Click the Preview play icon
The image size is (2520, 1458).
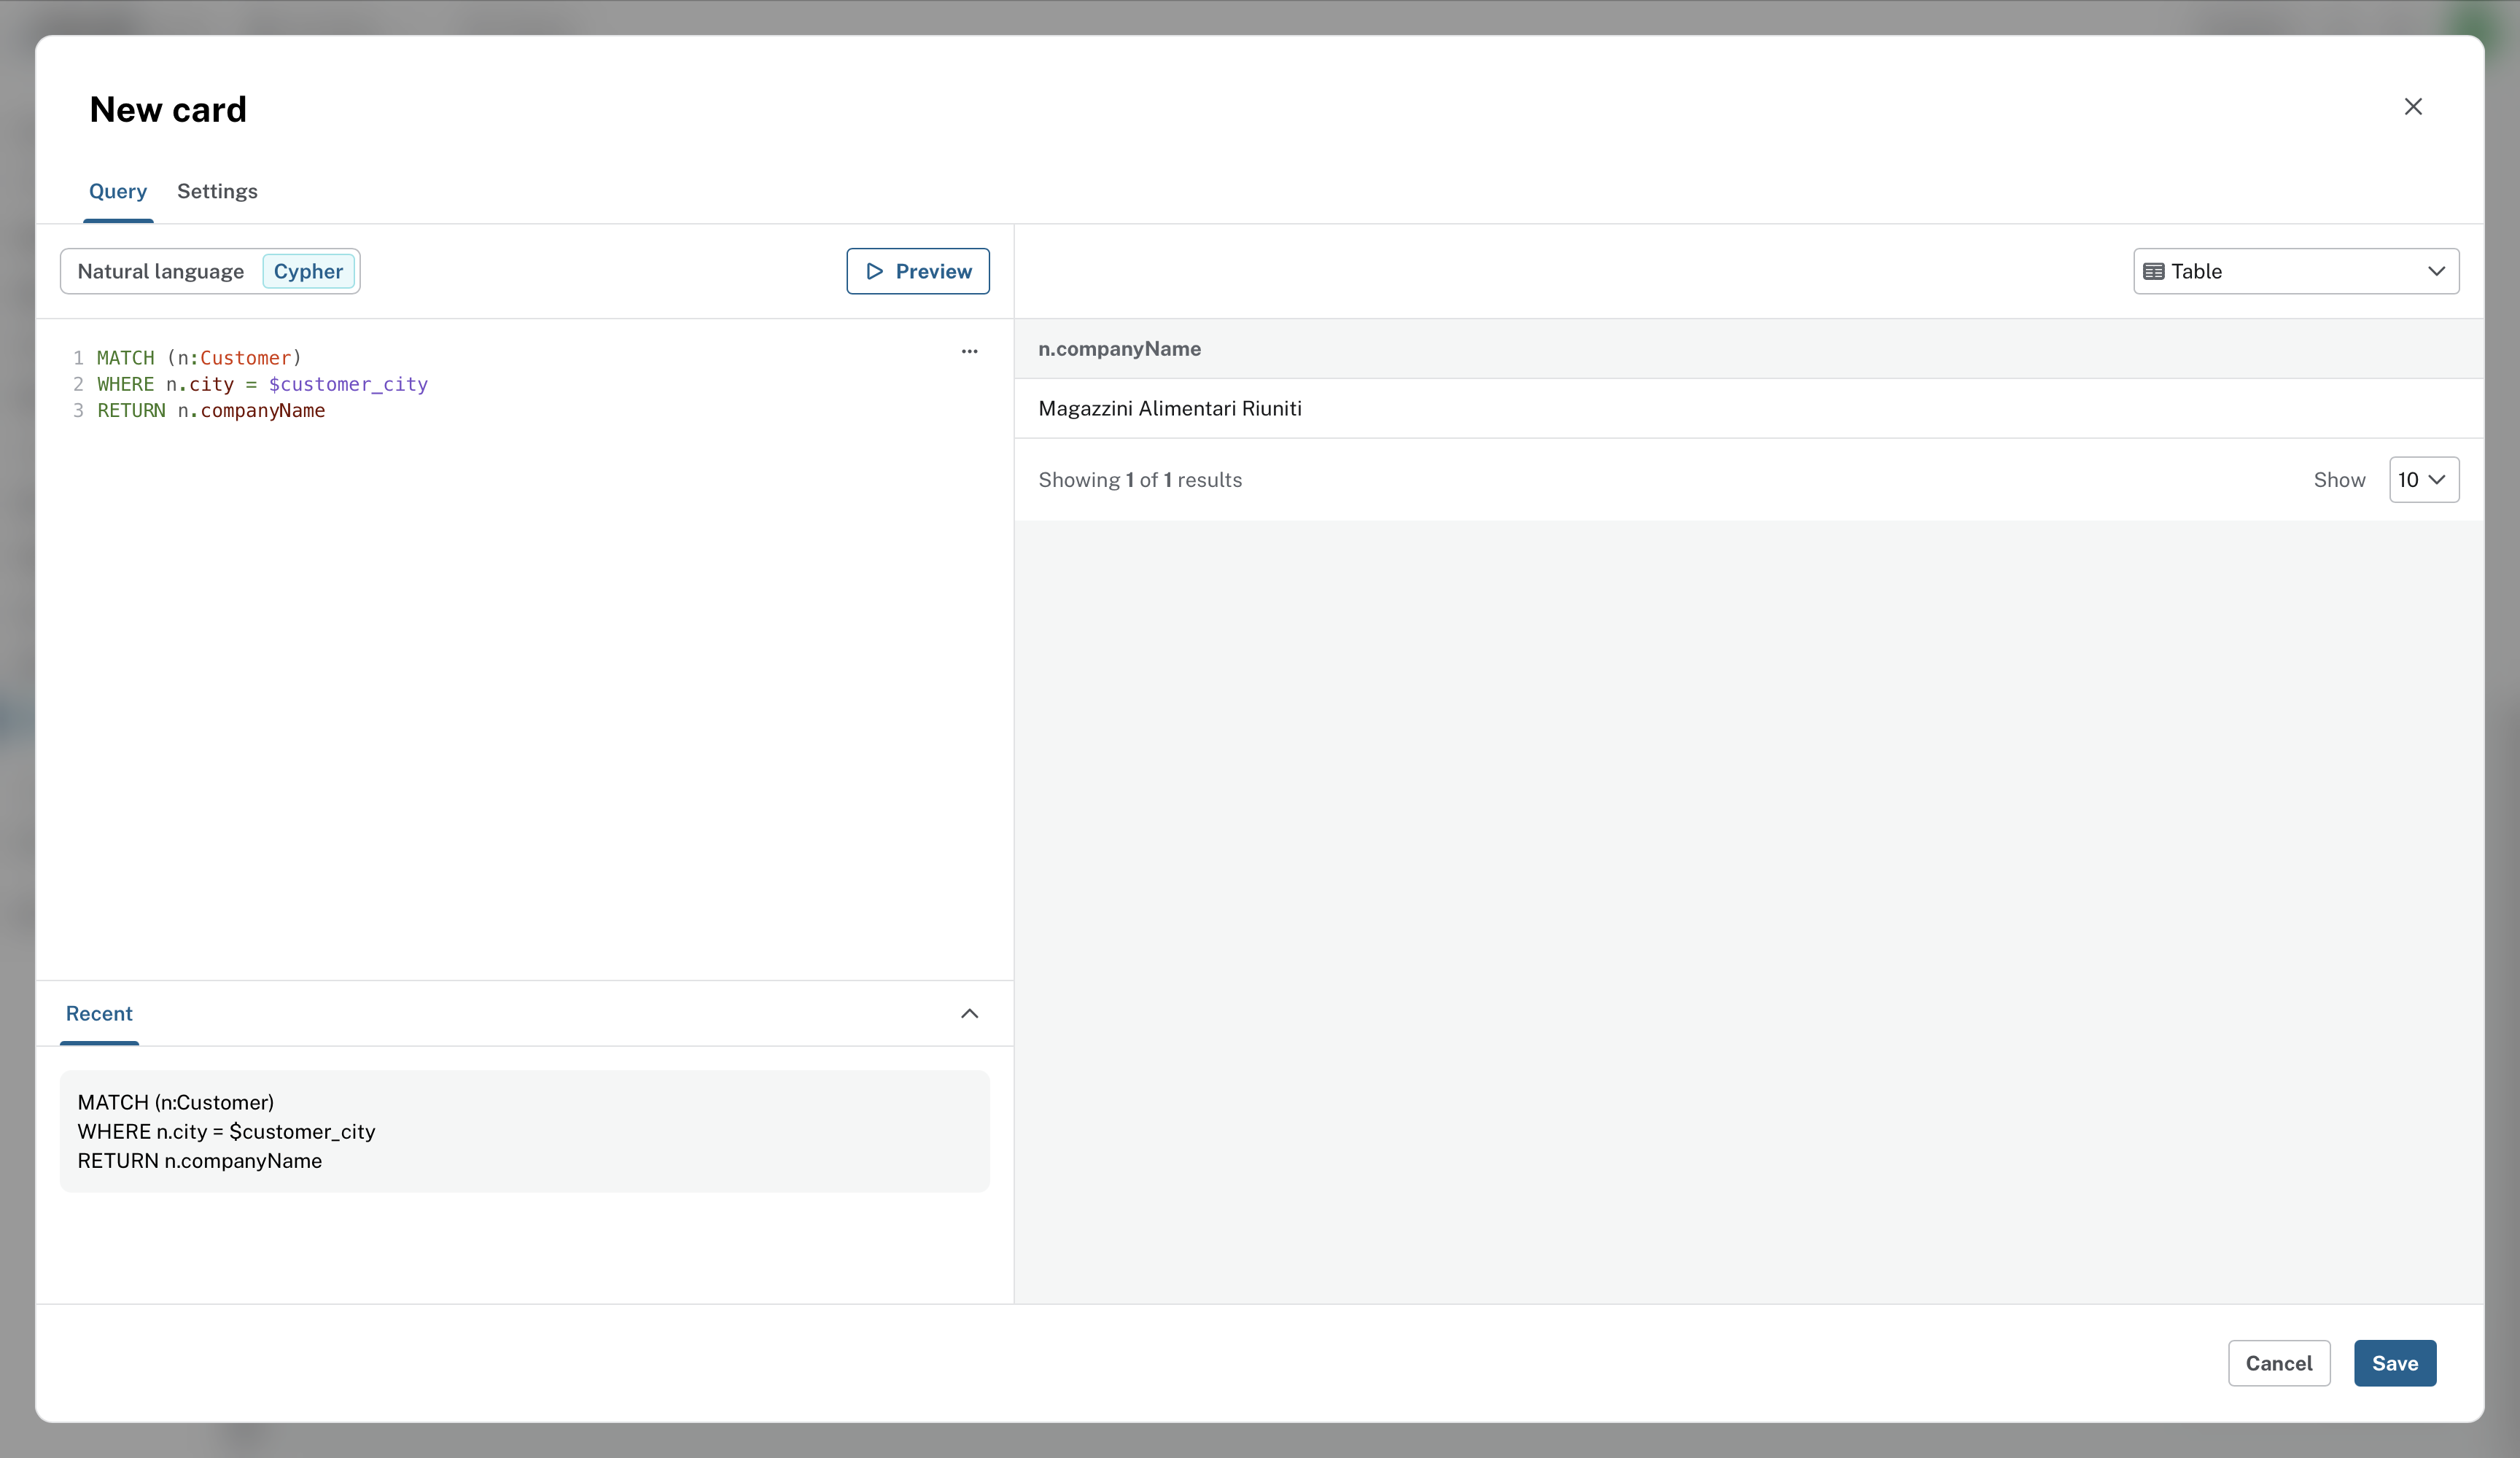tap(874, 271)
